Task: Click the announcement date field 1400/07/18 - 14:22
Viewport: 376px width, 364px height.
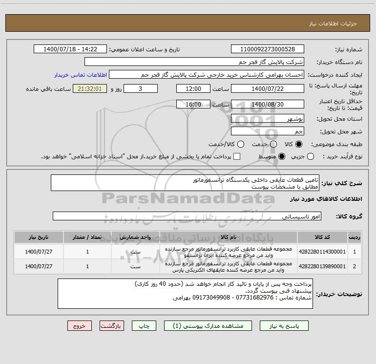Action: pyautogui.click(x=70, y=49)
